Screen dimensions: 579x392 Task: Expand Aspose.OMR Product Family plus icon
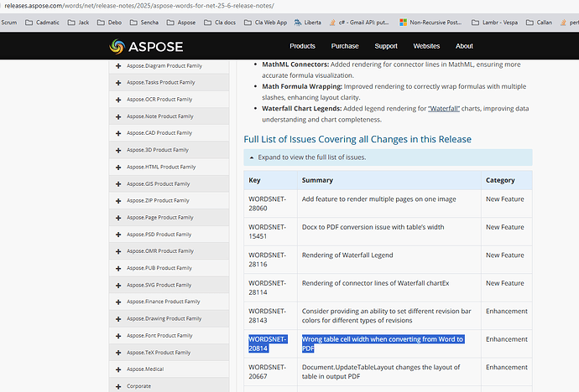click(x=118, y=251)
